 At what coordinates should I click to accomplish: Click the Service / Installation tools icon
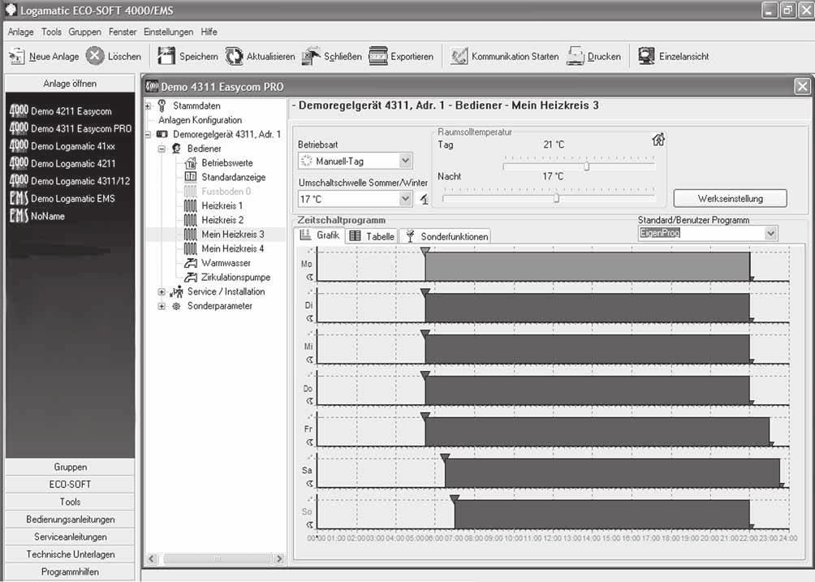(x=177, y=291)
